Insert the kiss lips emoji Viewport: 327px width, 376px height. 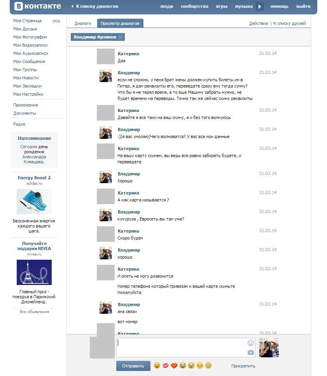tap(166, 366)
